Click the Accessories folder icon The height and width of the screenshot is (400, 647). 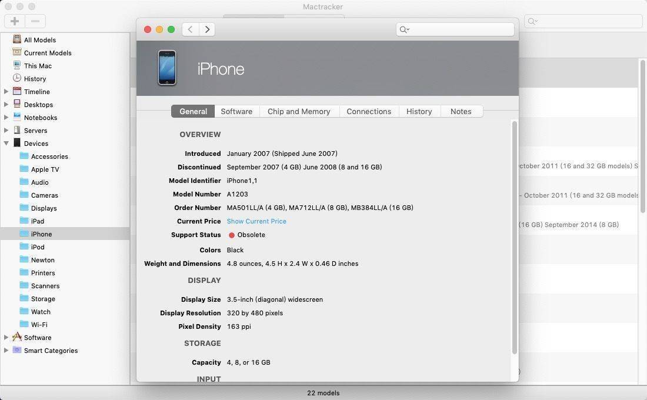24,156
